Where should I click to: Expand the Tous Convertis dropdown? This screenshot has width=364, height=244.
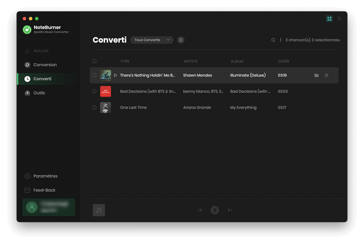(x=152, y=40)
